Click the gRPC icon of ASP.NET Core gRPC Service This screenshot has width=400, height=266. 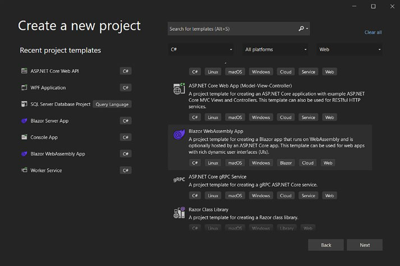pos(179,180)
